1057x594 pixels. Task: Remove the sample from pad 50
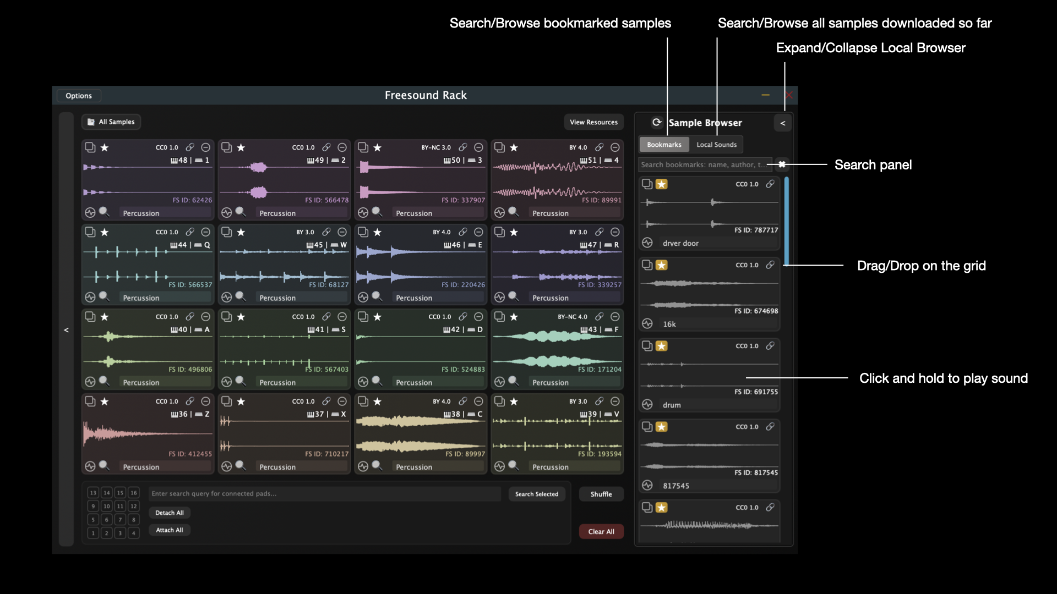pos(478,147)
